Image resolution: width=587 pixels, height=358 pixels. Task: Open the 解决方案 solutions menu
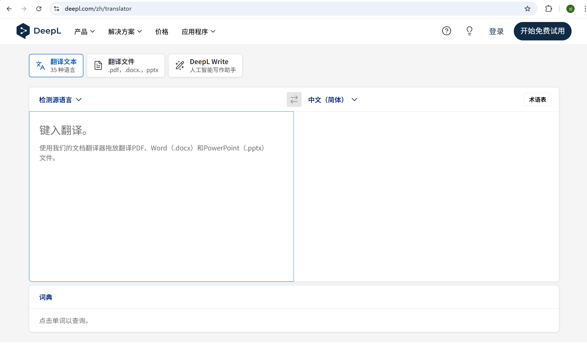click(x=125, y=31)
